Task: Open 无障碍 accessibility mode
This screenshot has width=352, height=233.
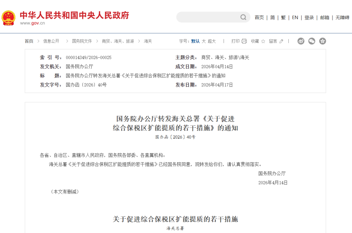Action: coord(342,18)
